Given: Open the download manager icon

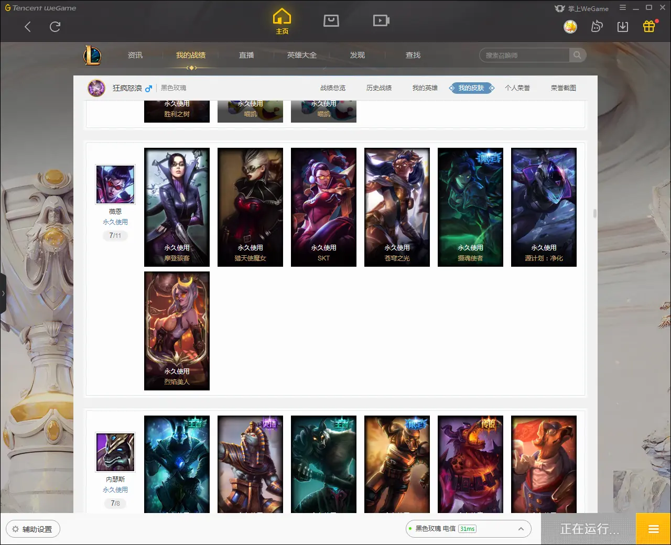Looking at the screenshot, I should pyautogui.click(x=623, y=27).
